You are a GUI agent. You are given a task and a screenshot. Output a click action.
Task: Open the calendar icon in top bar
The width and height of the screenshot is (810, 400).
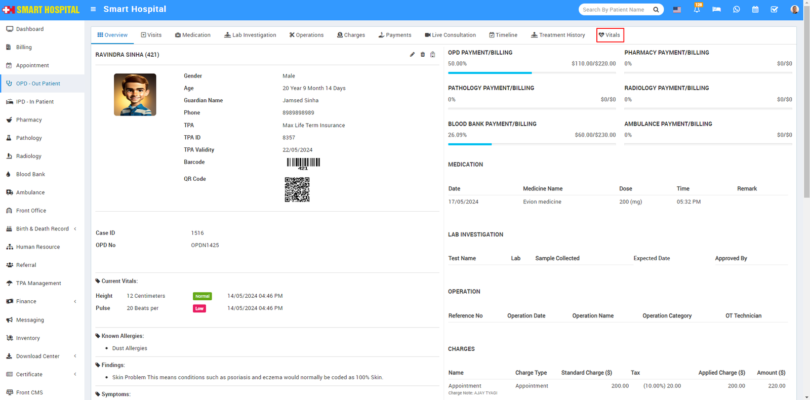point(755,10)
